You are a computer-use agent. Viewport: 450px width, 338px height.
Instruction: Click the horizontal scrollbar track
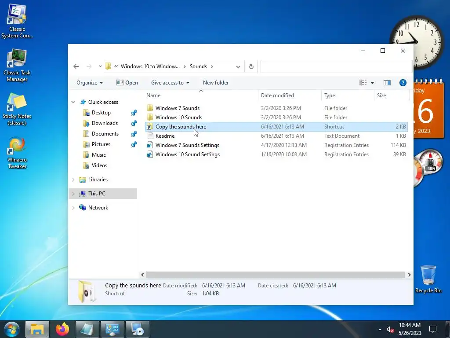(x=276, y=275)
